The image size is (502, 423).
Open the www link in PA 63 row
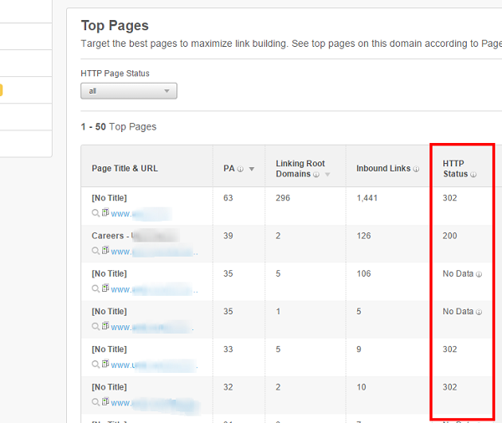(141, 214)
